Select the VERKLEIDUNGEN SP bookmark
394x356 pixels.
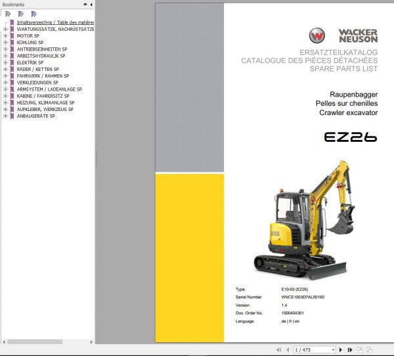[37, 83]
